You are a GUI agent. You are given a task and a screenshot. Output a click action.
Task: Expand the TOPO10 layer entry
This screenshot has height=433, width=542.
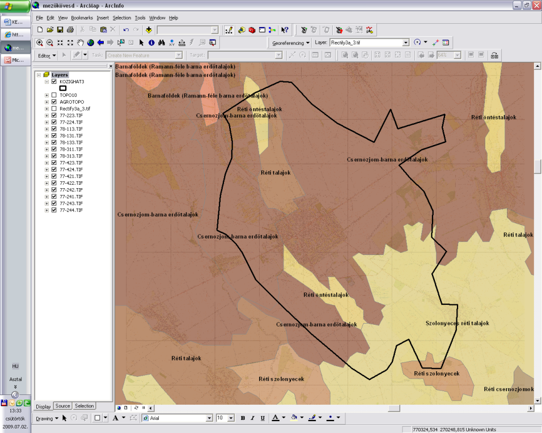click(x=46, y=95)
